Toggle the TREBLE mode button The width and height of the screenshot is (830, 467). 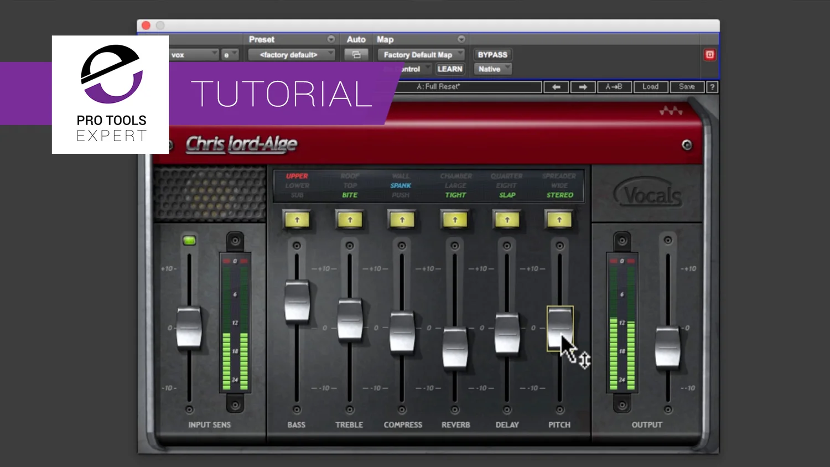click(x=350, y=220)
